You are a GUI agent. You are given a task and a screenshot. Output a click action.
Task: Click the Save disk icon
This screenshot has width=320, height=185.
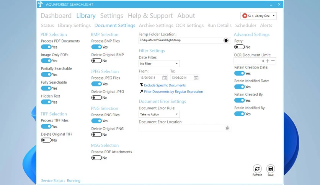(x=271, y=169)
